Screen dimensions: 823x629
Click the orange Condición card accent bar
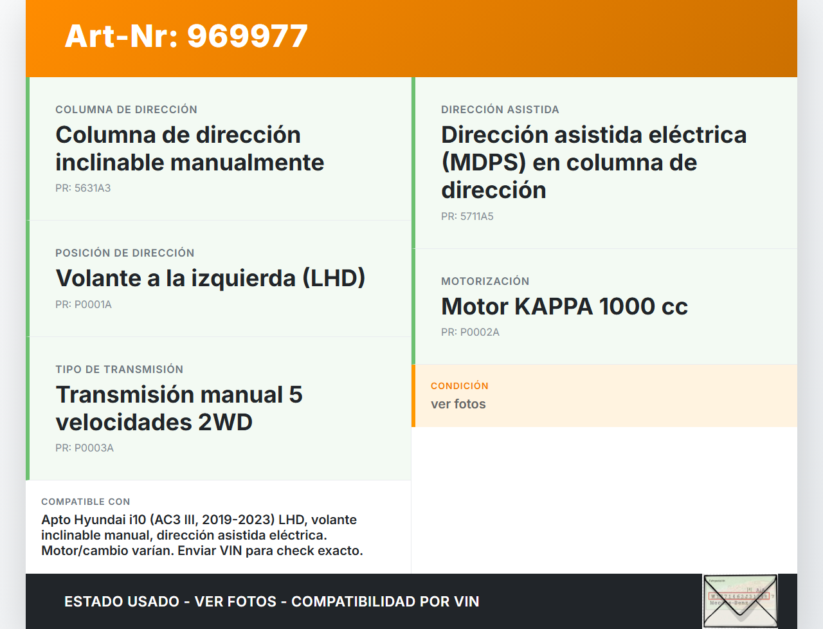click(414, 396)
